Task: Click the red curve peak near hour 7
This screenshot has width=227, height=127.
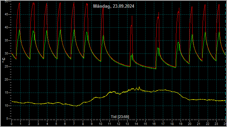Action: point(74,2)
